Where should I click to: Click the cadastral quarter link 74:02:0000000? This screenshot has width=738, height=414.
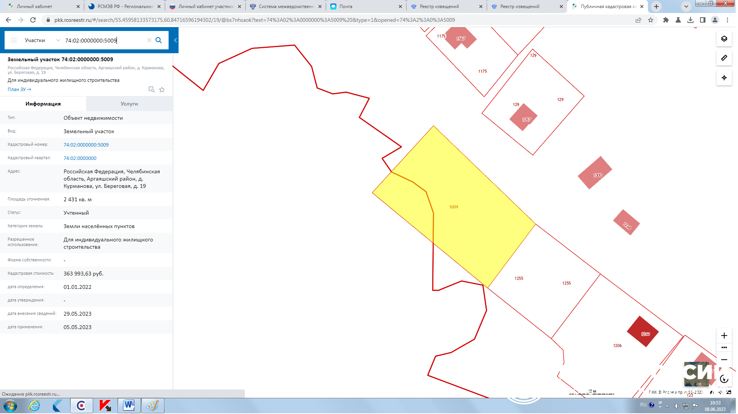(x=80, y=158)
